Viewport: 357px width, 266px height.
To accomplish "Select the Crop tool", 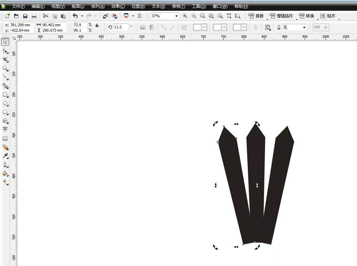I will pos(5,59).
